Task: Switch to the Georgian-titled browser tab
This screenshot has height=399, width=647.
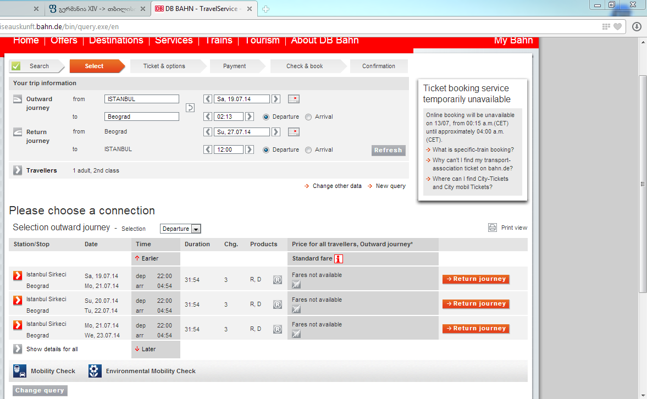Action: pyautogui.click(x=97, y=9)
